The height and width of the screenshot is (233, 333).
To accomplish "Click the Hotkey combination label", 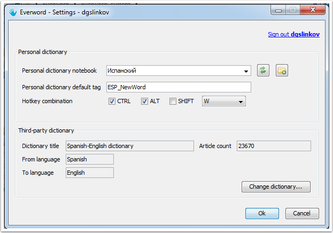I will point(47,101).
